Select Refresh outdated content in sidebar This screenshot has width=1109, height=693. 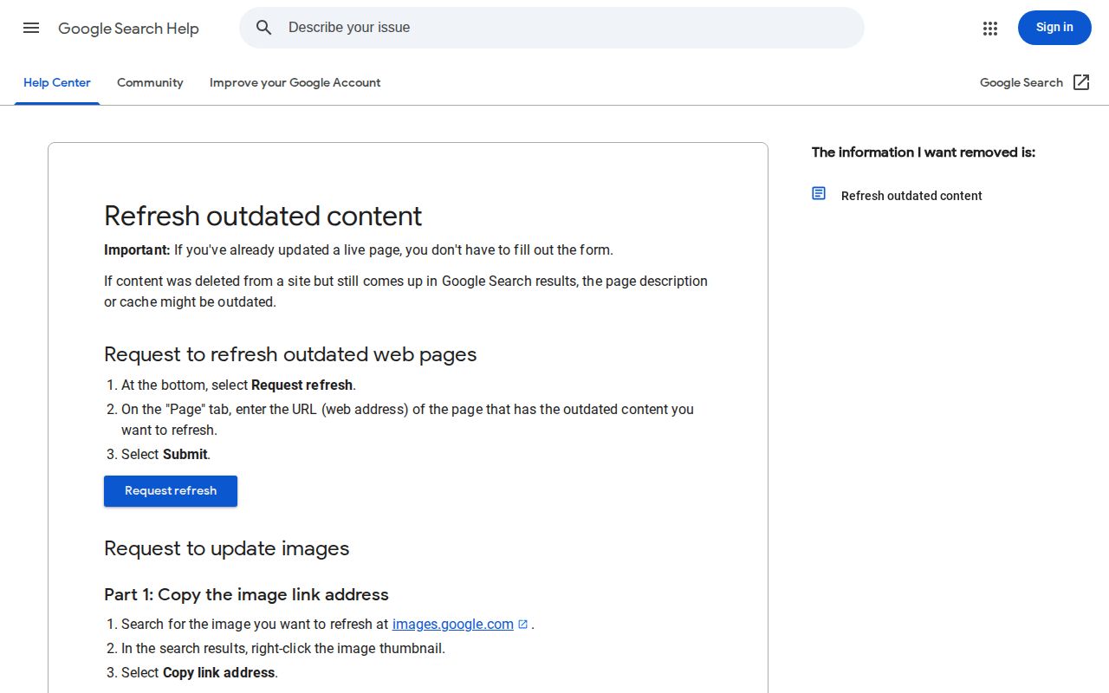(x=911, y=196)
